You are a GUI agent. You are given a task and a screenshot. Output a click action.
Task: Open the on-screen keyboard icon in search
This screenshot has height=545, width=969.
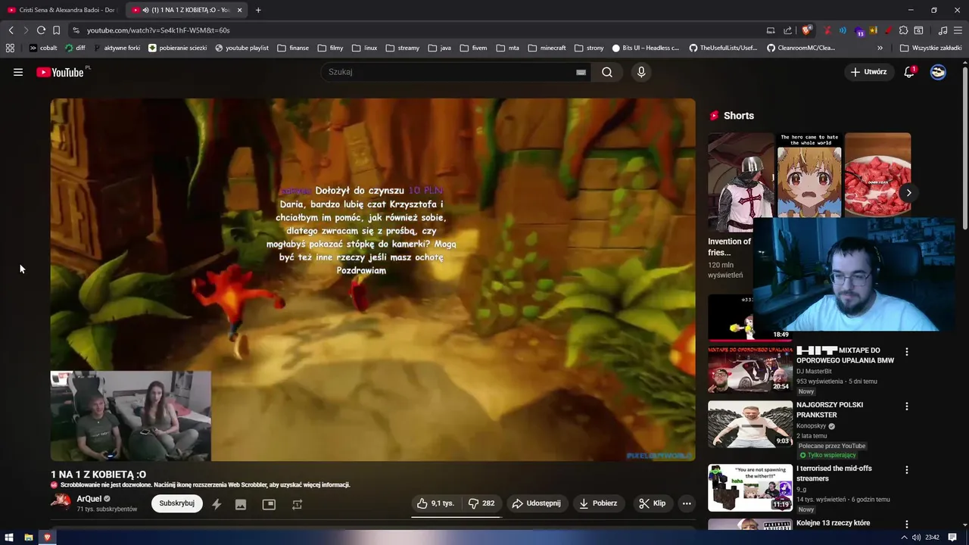581,72
